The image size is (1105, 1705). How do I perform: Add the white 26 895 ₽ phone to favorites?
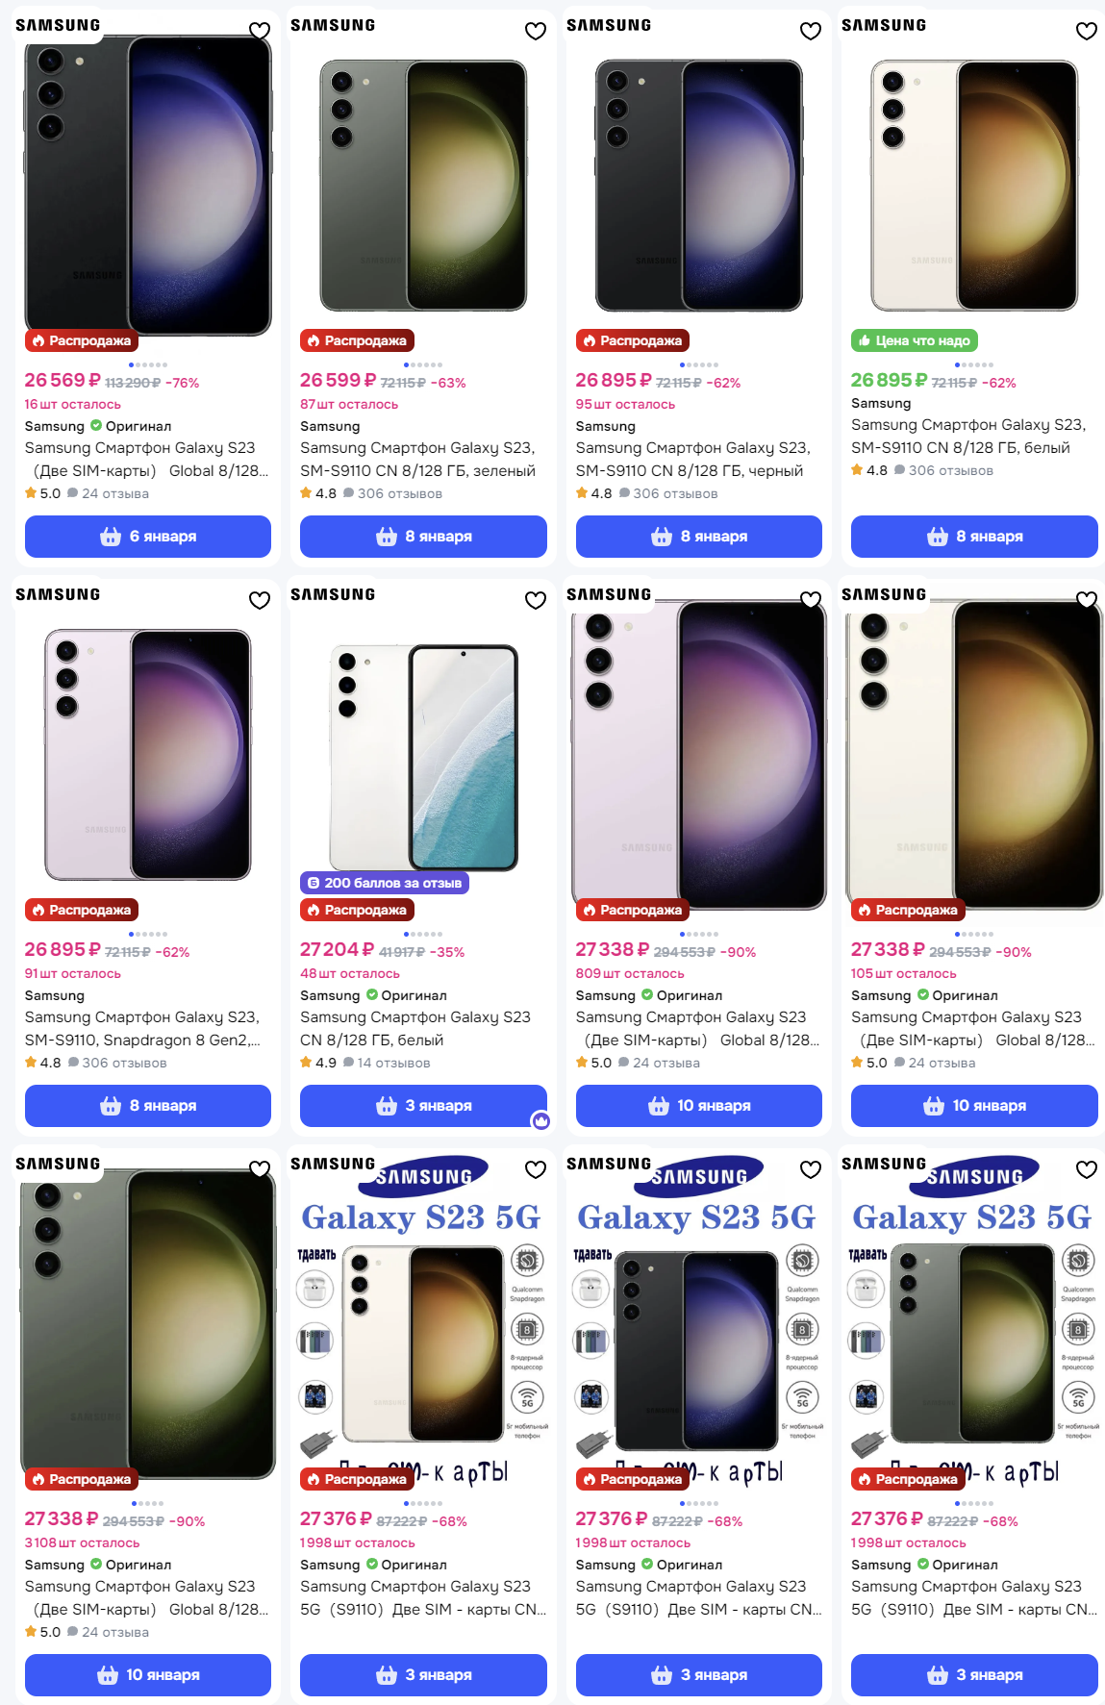coord(1087,31)
